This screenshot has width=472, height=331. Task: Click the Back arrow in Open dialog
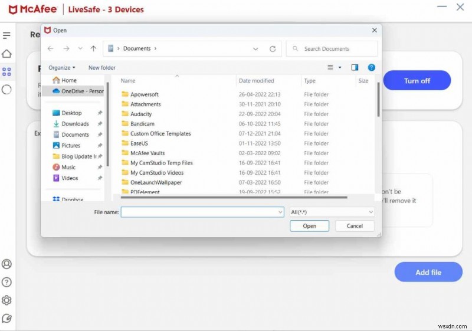(51, 48)
